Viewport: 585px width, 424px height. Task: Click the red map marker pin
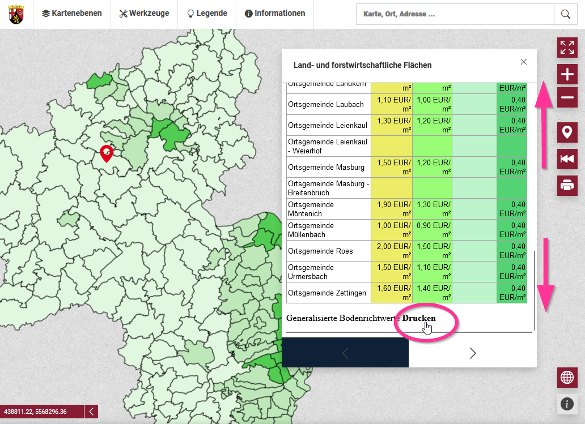(105, 153)
